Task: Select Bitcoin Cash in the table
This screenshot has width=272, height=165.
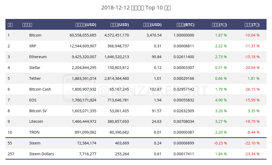Action: [x=40, y=89]
